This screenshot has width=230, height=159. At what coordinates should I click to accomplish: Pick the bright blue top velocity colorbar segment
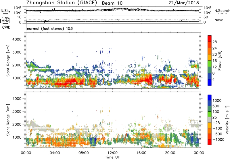(x=210, y=98)
